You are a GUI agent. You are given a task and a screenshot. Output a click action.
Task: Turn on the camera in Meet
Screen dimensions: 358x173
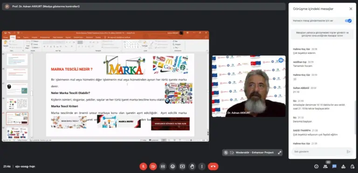[153, 166]
